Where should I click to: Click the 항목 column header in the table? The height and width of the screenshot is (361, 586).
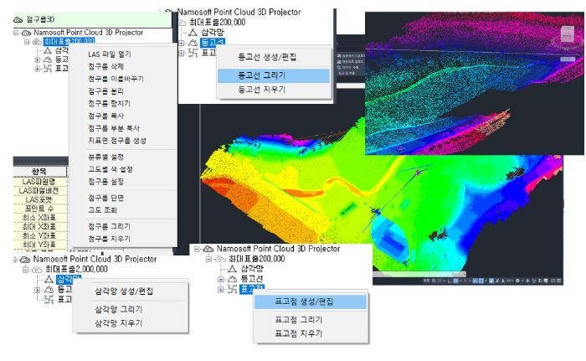pyautogui.click(x=39, y=172)
